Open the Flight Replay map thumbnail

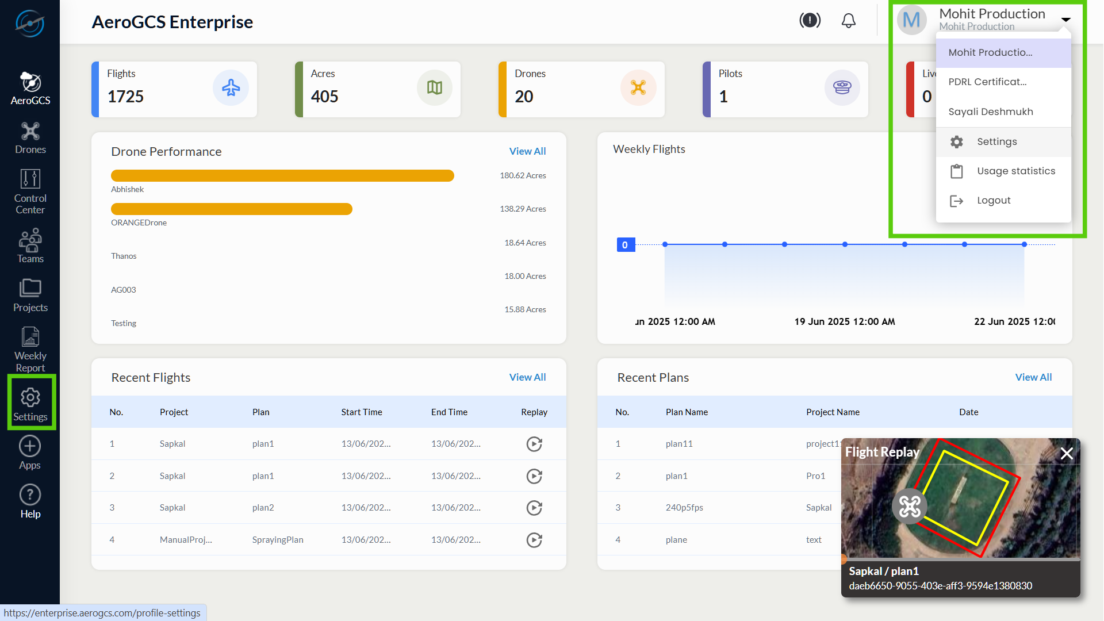pos(960,498)
